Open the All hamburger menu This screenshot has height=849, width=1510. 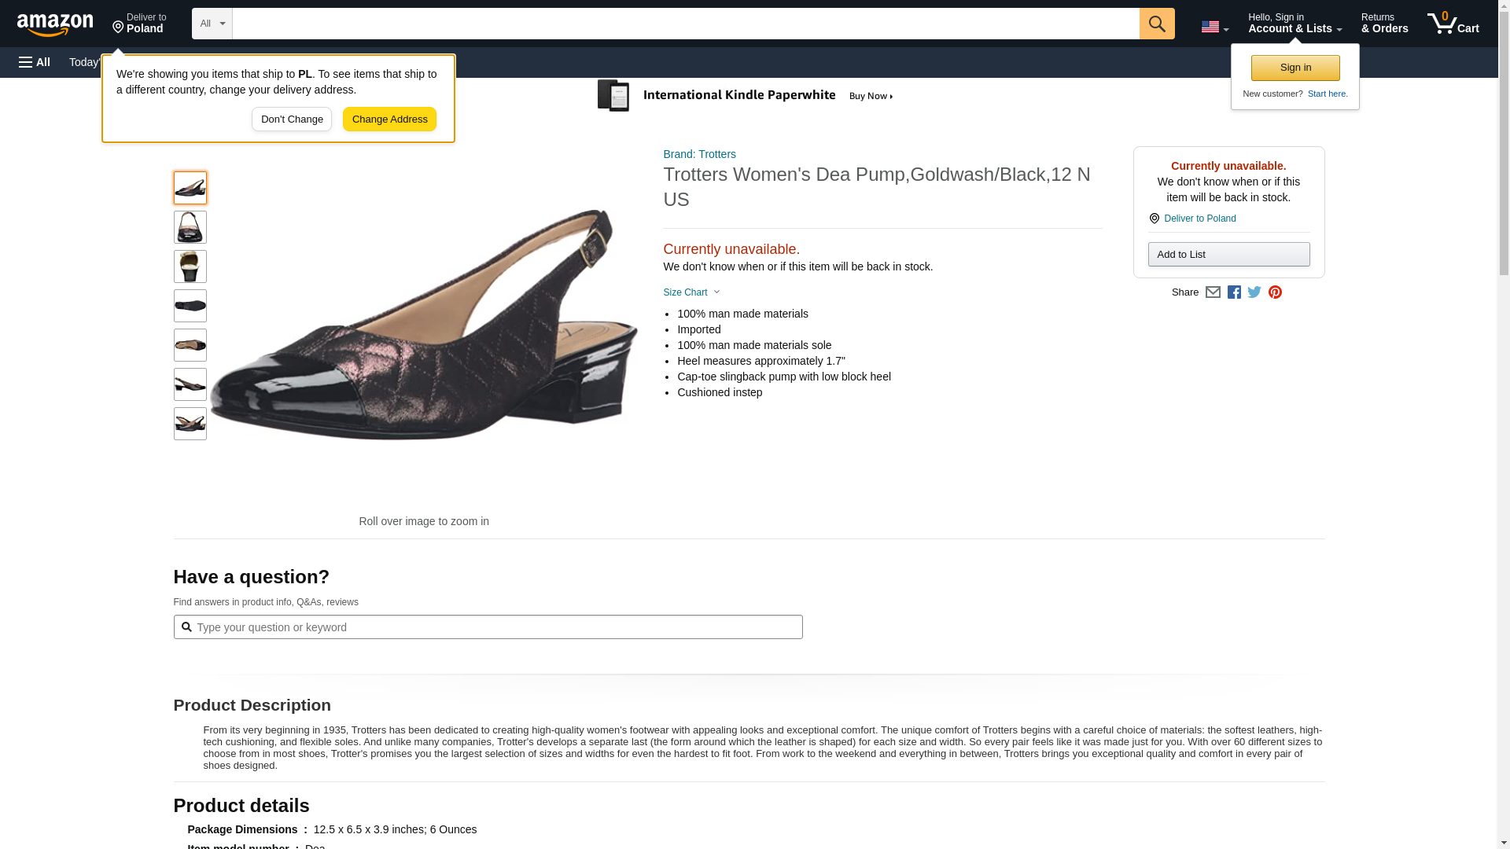35,62
